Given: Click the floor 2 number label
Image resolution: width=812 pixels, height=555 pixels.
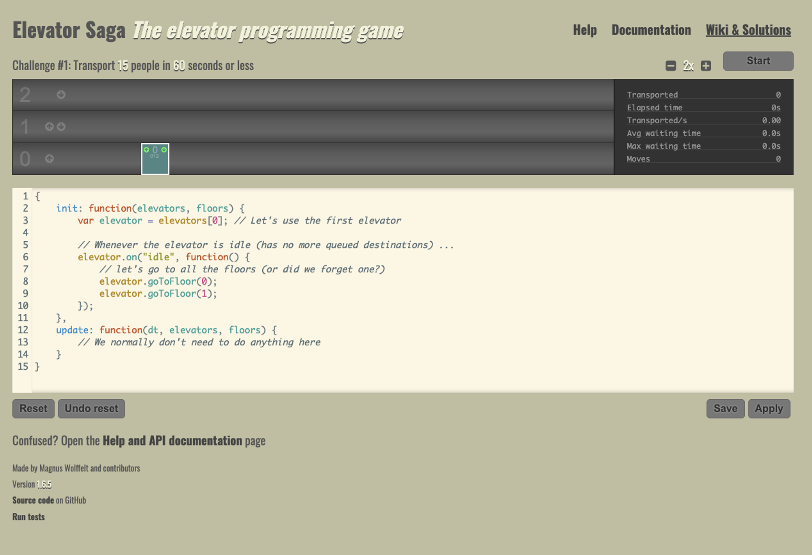Looking at the screenshot, I should click(25, 95).
